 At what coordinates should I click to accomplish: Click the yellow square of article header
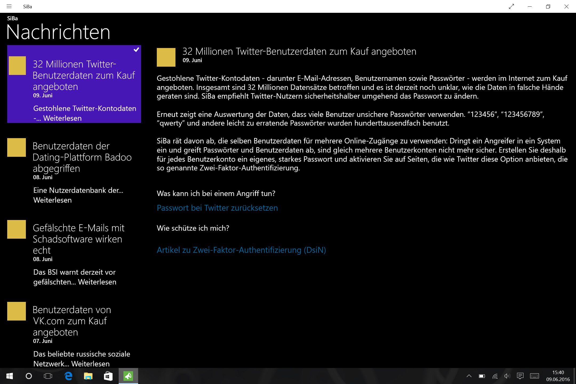[166, 57]
